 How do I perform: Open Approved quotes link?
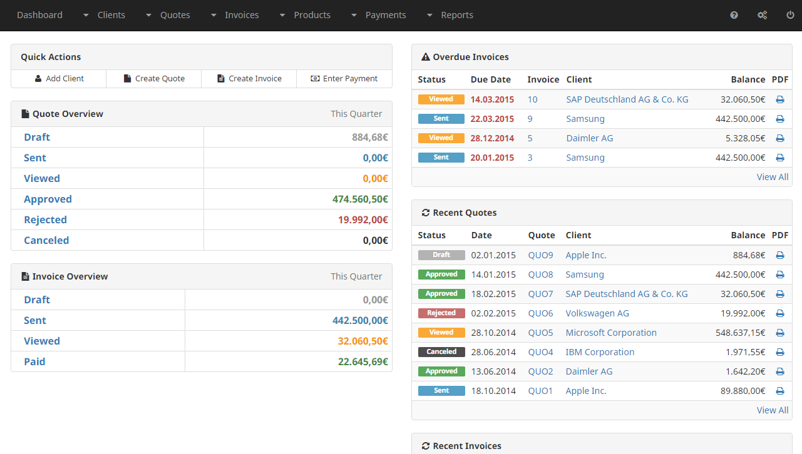click(x=48, y=199)
